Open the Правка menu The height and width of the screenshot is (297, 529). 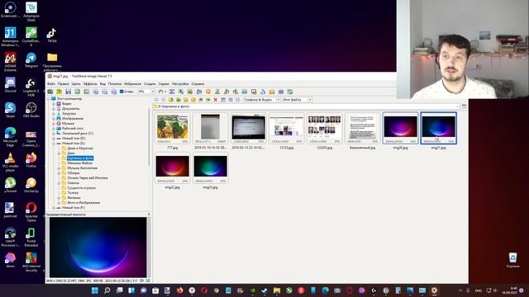click(63, 84)
